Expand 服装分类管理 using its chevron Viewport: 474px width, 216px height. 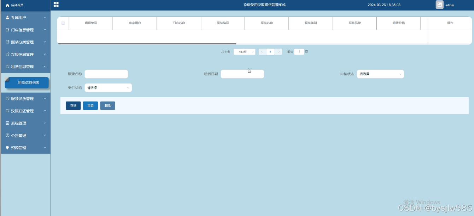tap(45, 42)
